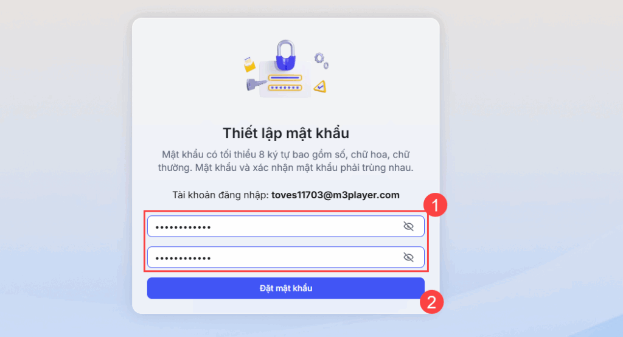This screenshot has width=623, height=337.
Task: Click the Tài khoản đăng nhập label
Action: click(x=220, y=195)
